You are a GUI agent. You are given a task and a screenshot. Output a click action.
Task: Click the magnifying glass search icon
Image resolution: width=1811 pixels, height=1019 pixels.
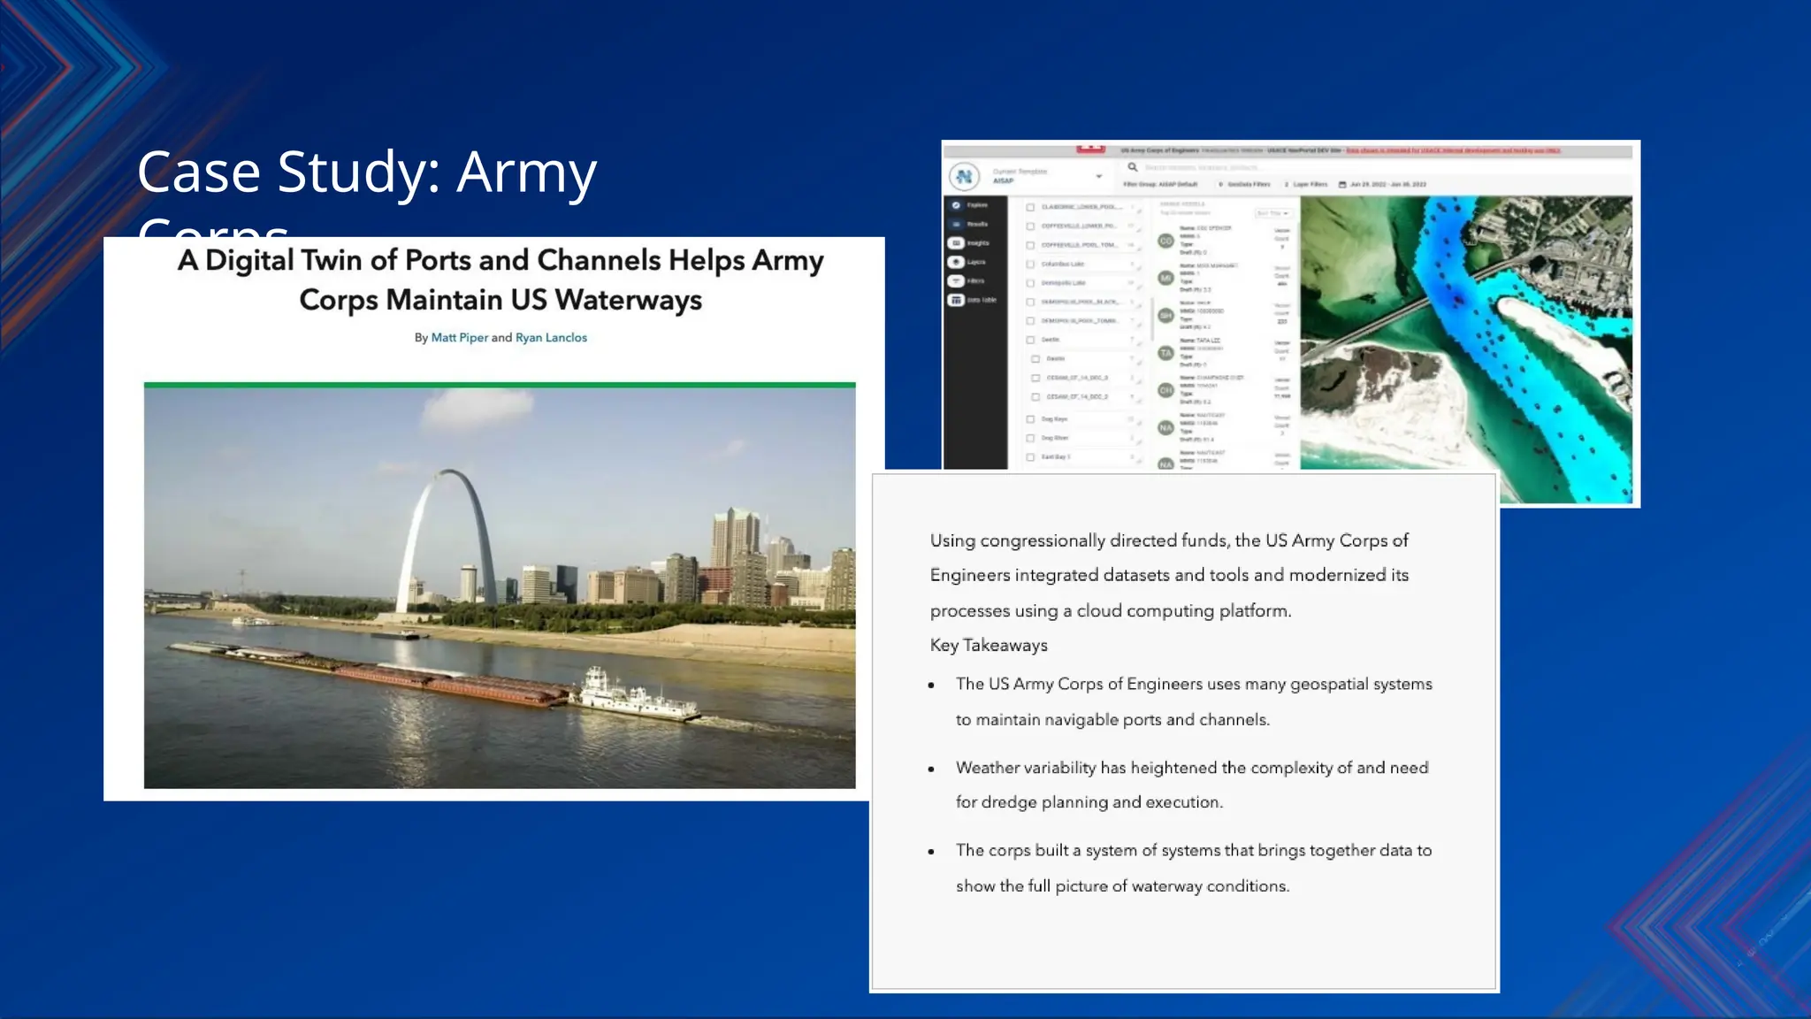[1133, 167]
